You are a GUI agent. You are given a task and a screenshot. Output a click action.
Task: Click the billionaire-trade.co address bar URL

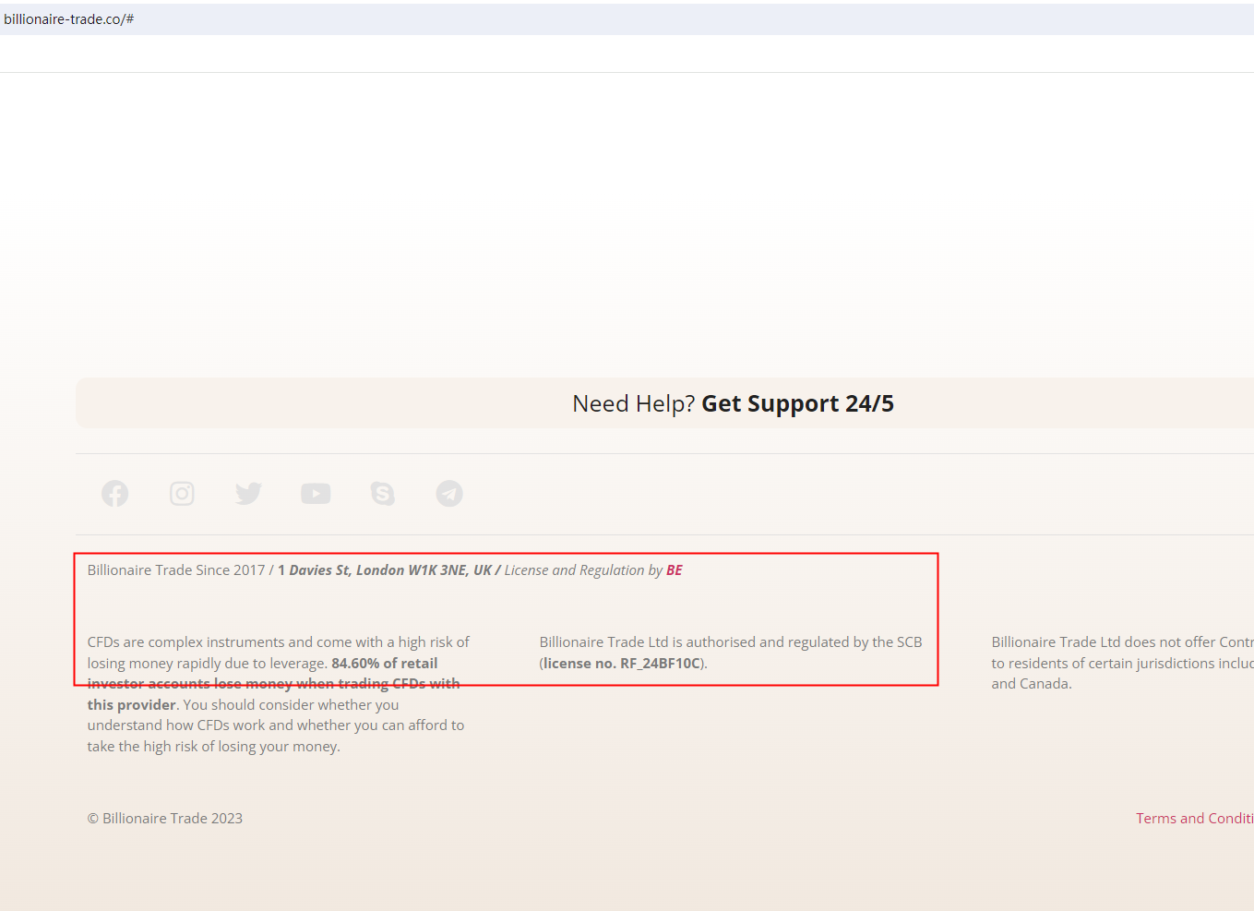(x=69, y=19)
